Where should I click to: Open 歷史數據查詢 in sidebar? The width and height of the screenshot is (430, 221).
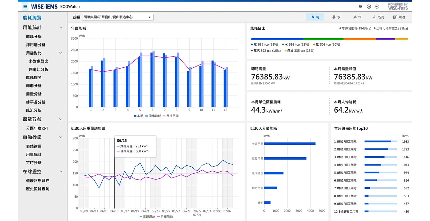coord(38,189)
